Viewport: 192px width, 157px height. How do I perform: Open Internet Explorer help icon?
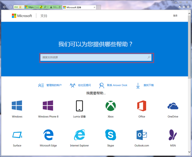click(79, 135)
